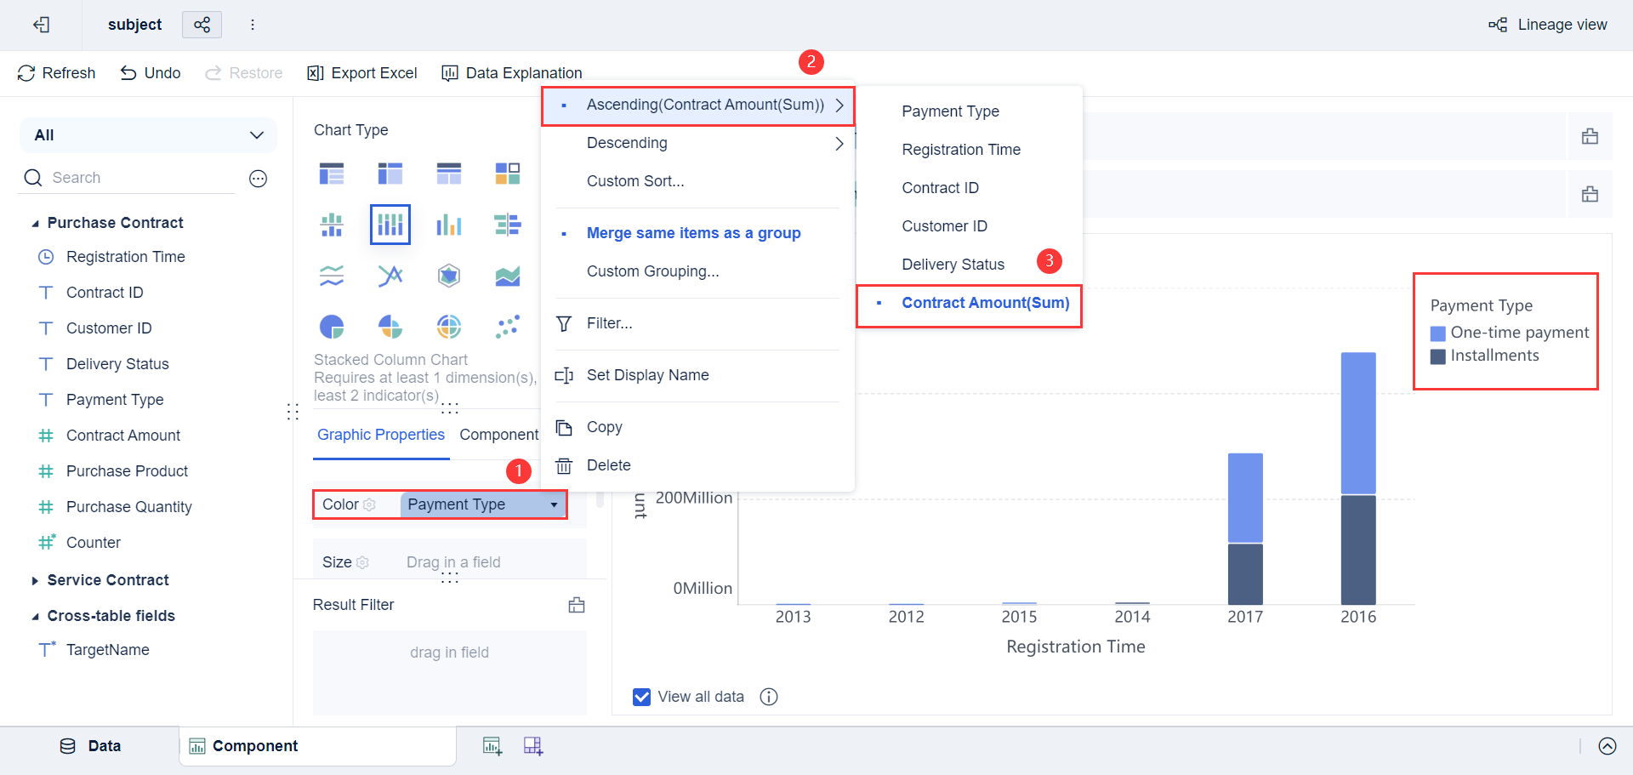
Task: Open Lineage view
Action: 1548,25
